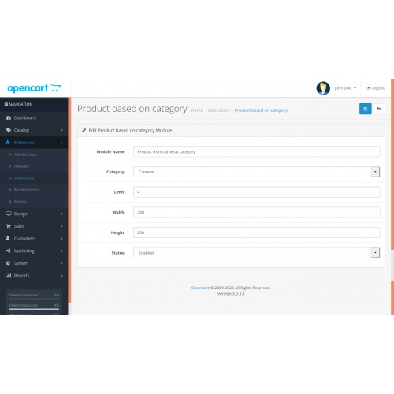394x394 pixels.
Task: Click the Dashboard gauge icon in the sidebar
Action: (x=9, y=117)
